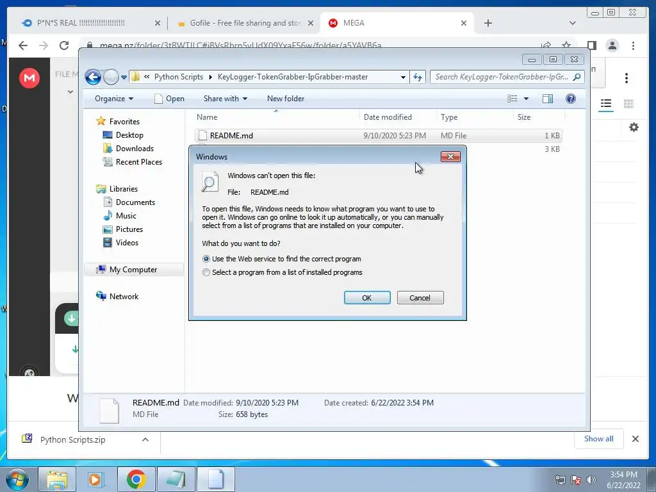This screenshot has height=492, width=656.
Task: Open Windows Start menu
Action: 18,479
